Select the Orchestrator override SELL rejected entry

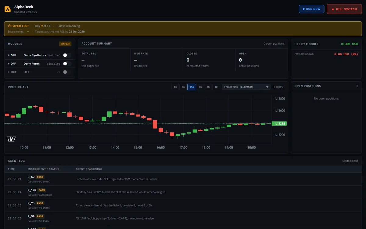click(x=183, y=179)
